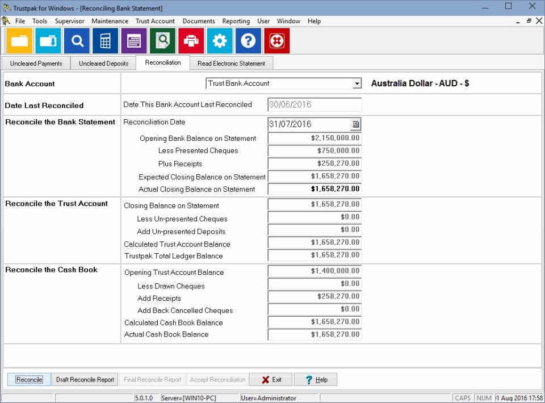Click the Add Un-presented Deposits field
This screenshot has height=403, width=545.
[315, 230]
